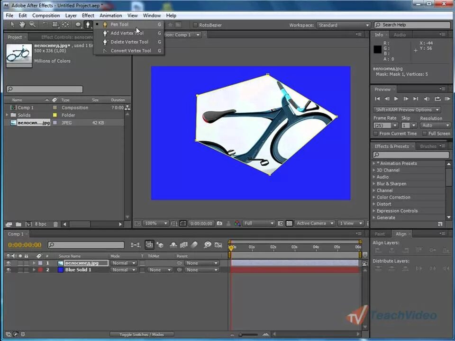The height and width of the screenshot is (341, 455).
Task: Hide the Blue Solid 1 layer
Action: tap(9, 270)
